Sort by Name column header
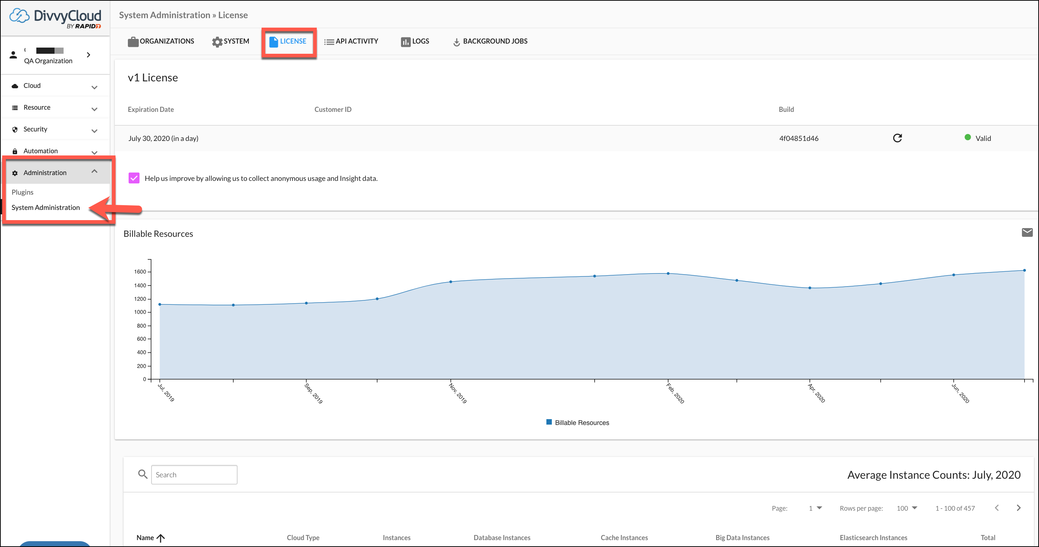The height and width of the screenshot is (547, 1039). point(145,538)
